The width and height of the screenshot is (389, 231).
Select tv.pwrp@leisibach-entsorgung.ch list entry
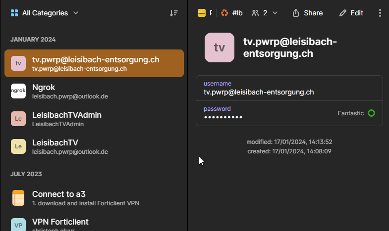click(x=94, y=63)
